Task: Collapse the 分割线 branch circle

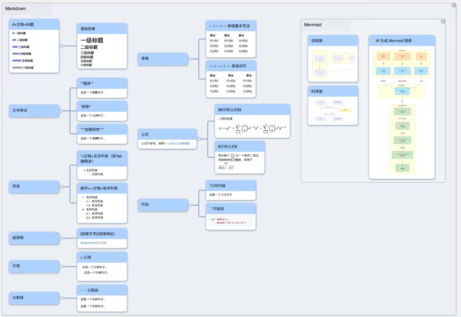Action: pyautogui.click(x=61, y=298)
